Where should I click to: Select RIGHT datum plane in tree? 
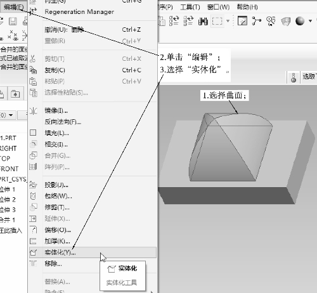tap(8, 148)
